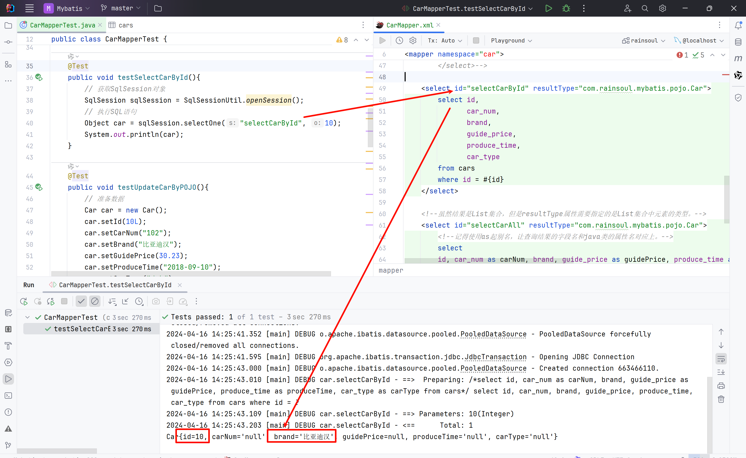Open the Structure tool window
The image size is (746, 458).
[x=8, y=64]
